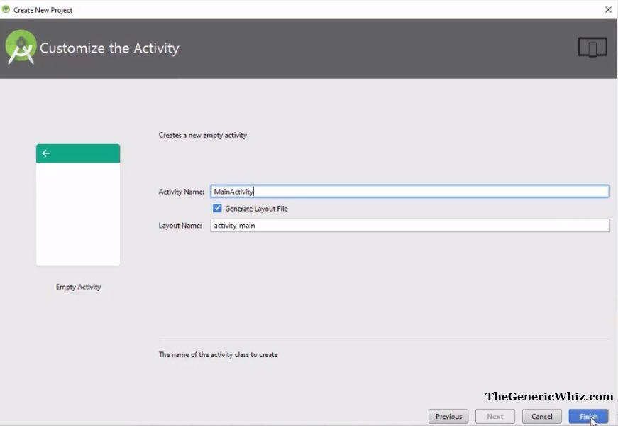
Task: Close the Create New Project dialog
Action: click(x=608, y=9)
